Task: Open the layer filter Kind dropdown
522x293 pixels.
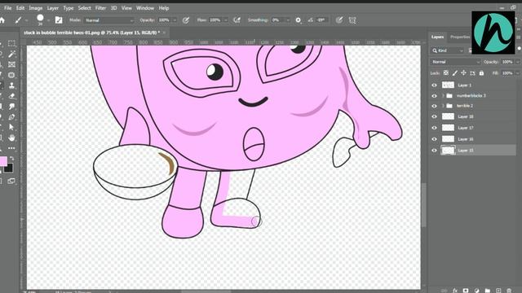Action: click(447, 50)
